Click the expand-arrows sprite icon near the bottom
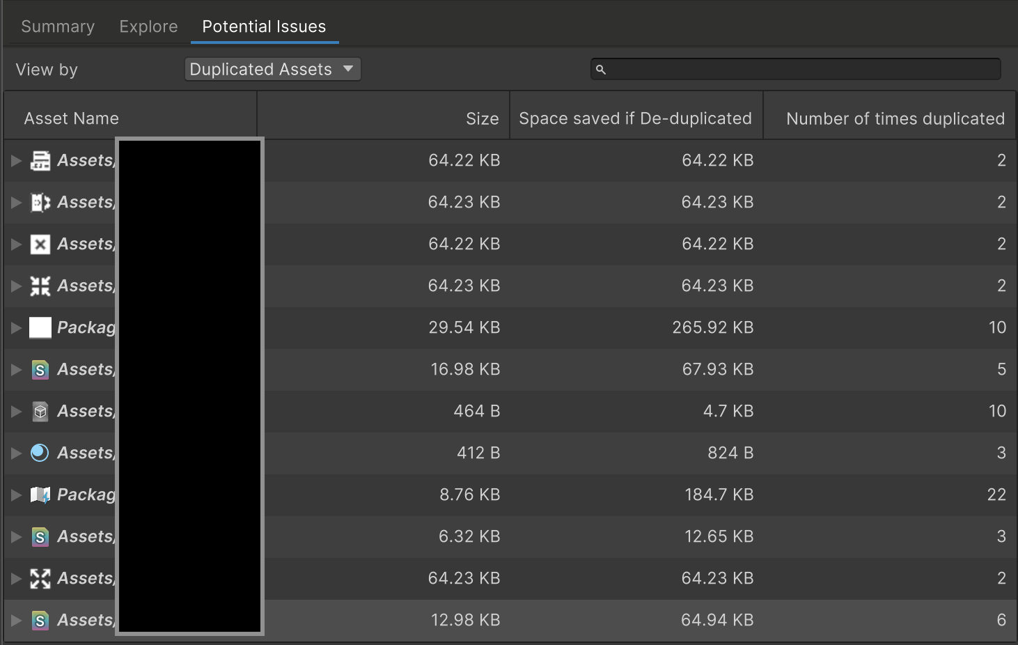The height and width of the screenshot is (645, 1018). point(40,578)
